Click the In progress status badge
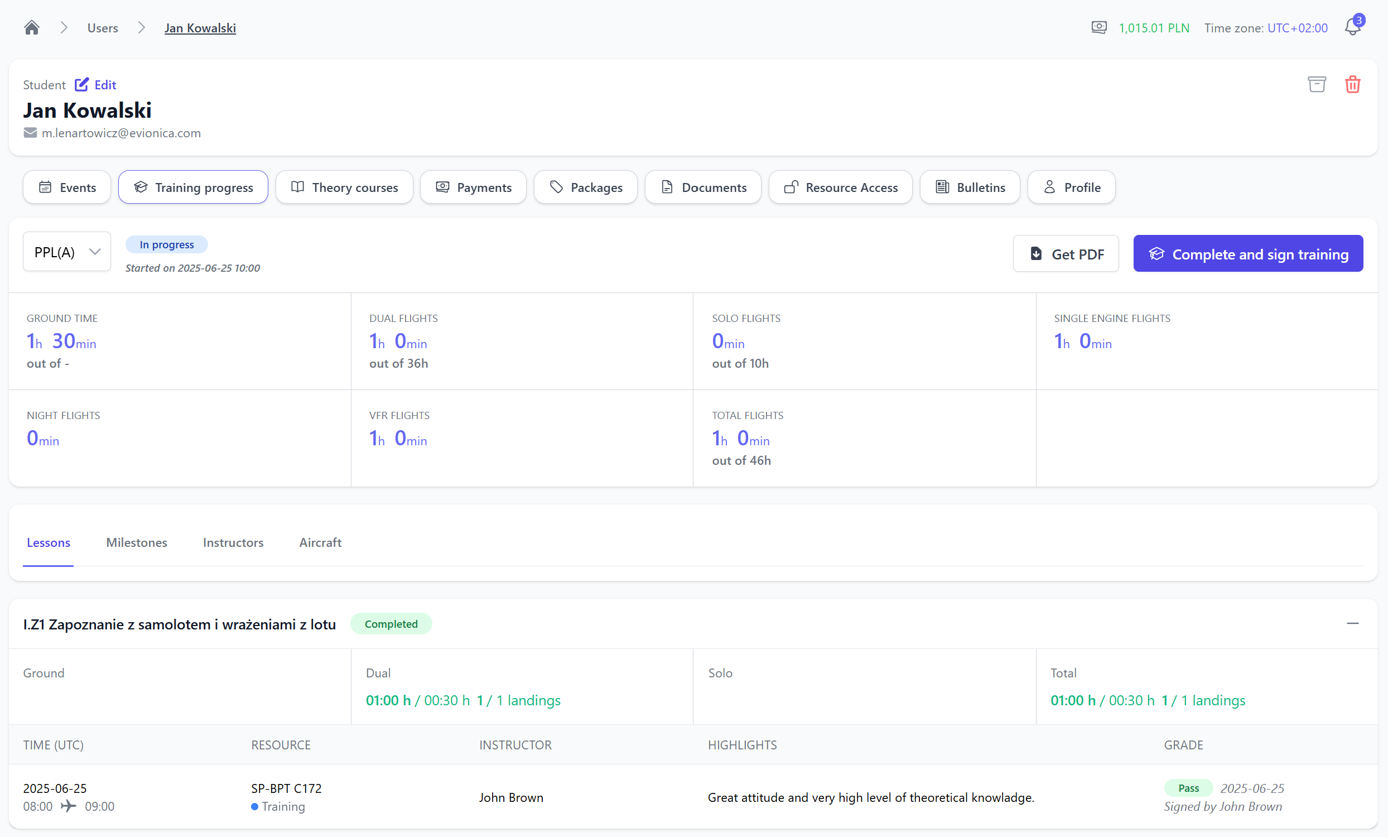1388x837 pixels. (x=167, y=244)
